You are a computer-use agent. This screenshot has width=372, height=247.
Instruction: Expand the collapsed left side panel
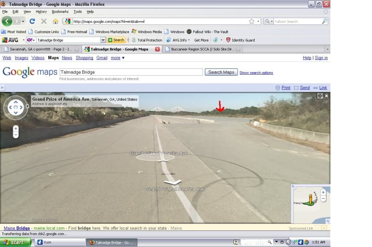[2, 88]
